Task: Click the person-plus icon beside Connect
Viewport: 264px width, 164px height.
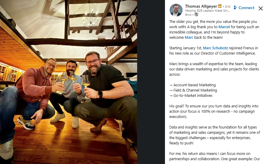Action: [x=235, y=8]
